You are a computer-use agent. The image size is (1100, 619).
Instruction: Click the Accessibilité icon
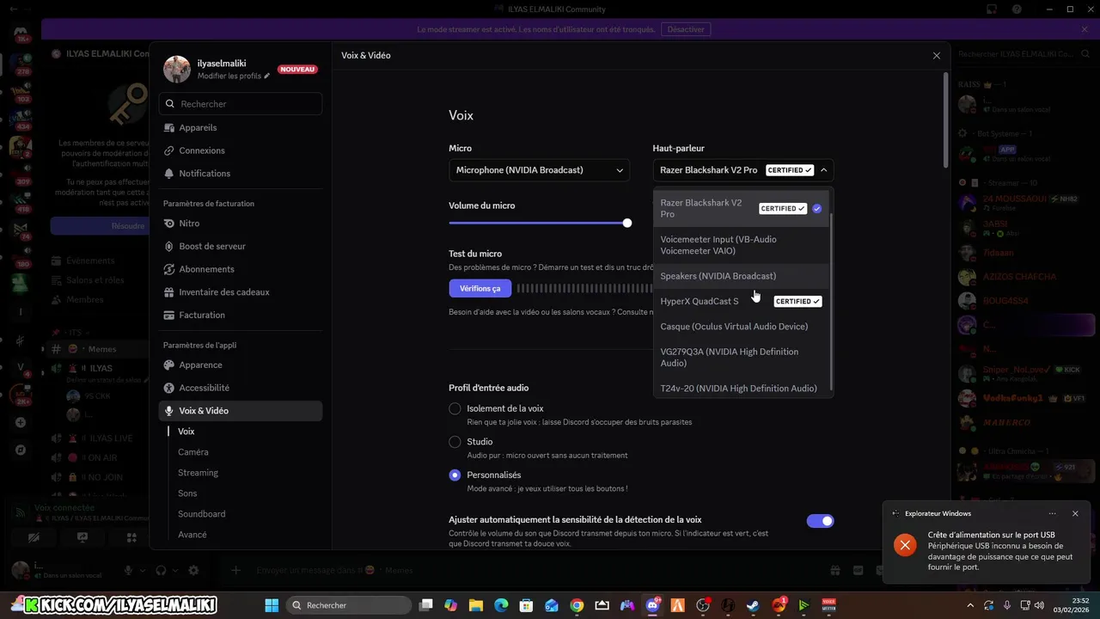point(169,388)
